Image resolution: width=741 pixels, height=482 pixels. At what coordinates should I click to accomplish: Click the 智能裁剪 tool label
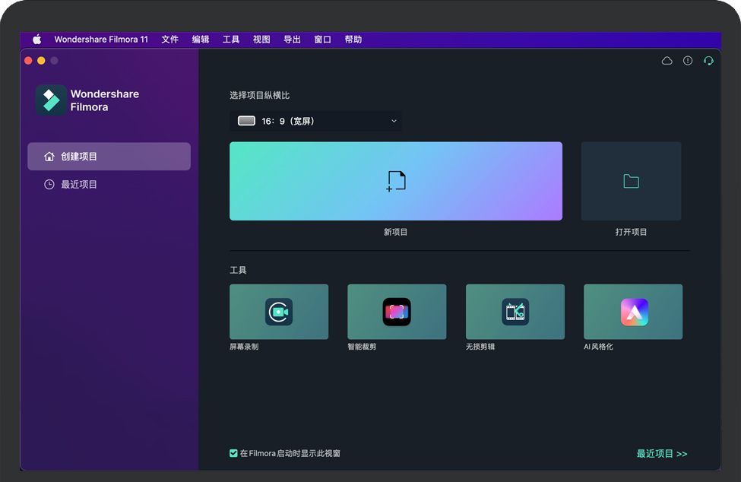click(362, 347)
